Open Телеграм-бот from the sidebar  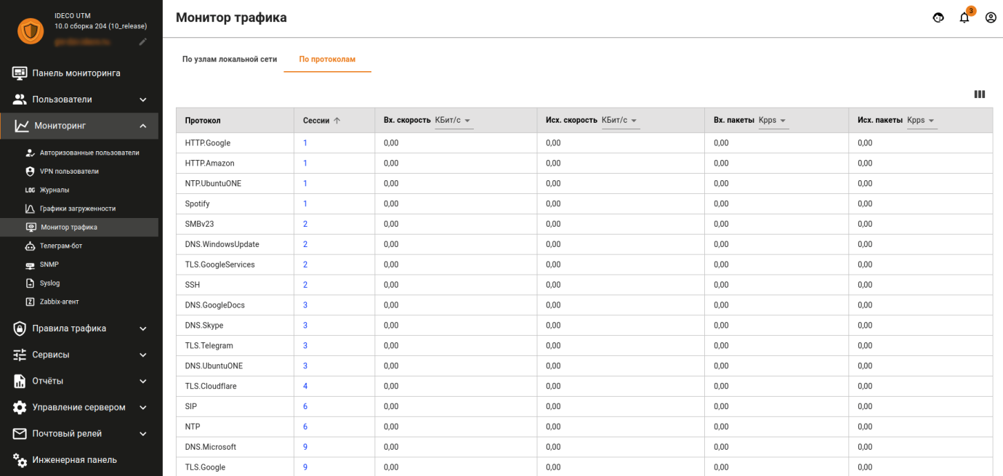pos(61,246)
